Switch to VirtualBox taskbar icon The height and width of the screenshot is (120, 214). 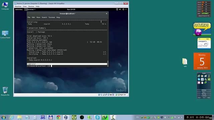tap(66, 117)
